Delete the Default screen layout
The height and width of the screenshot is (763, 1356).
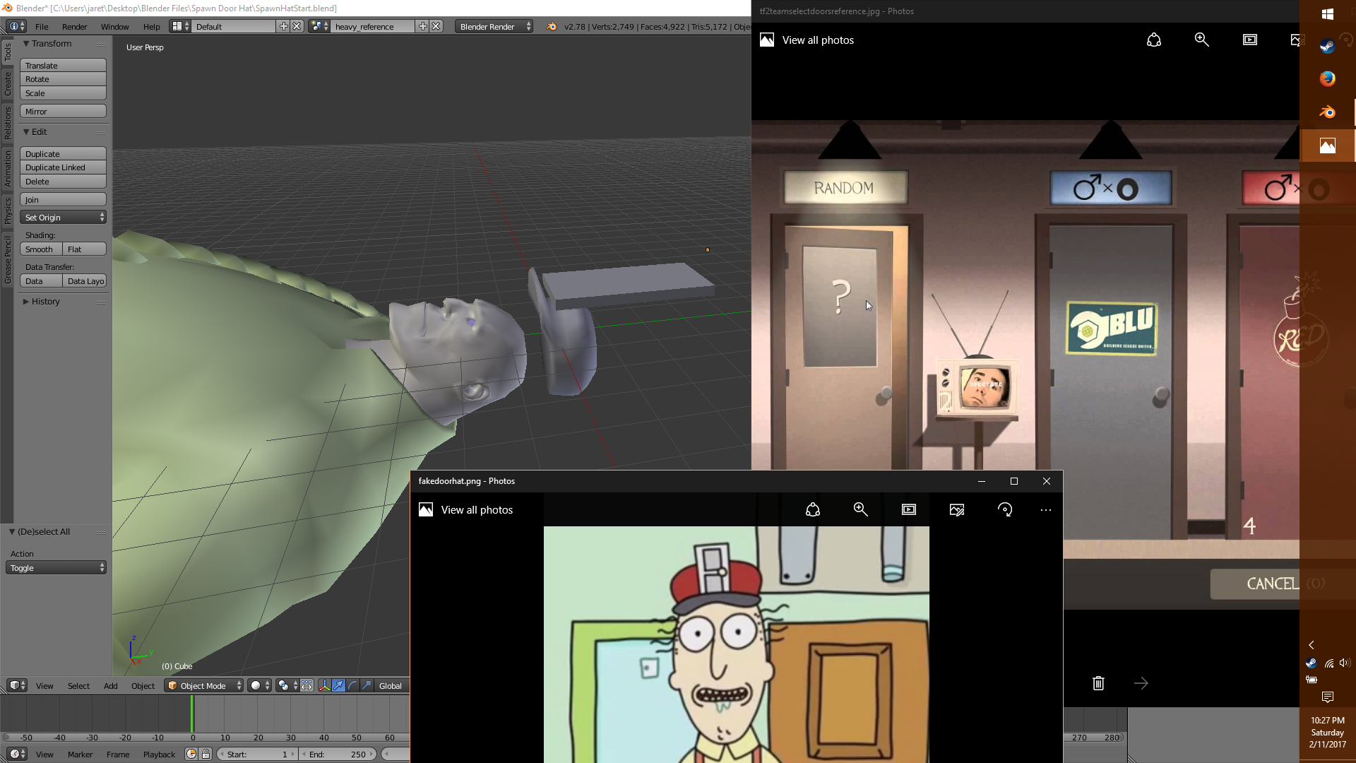(297, 26)
